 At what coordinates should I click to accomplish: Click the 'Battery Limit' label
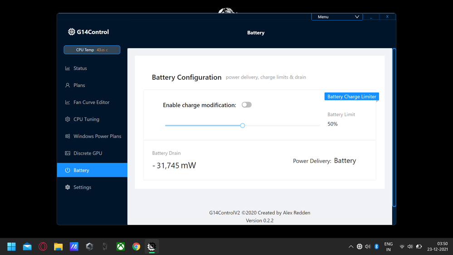pyautogui.click(x=341, y=114)
